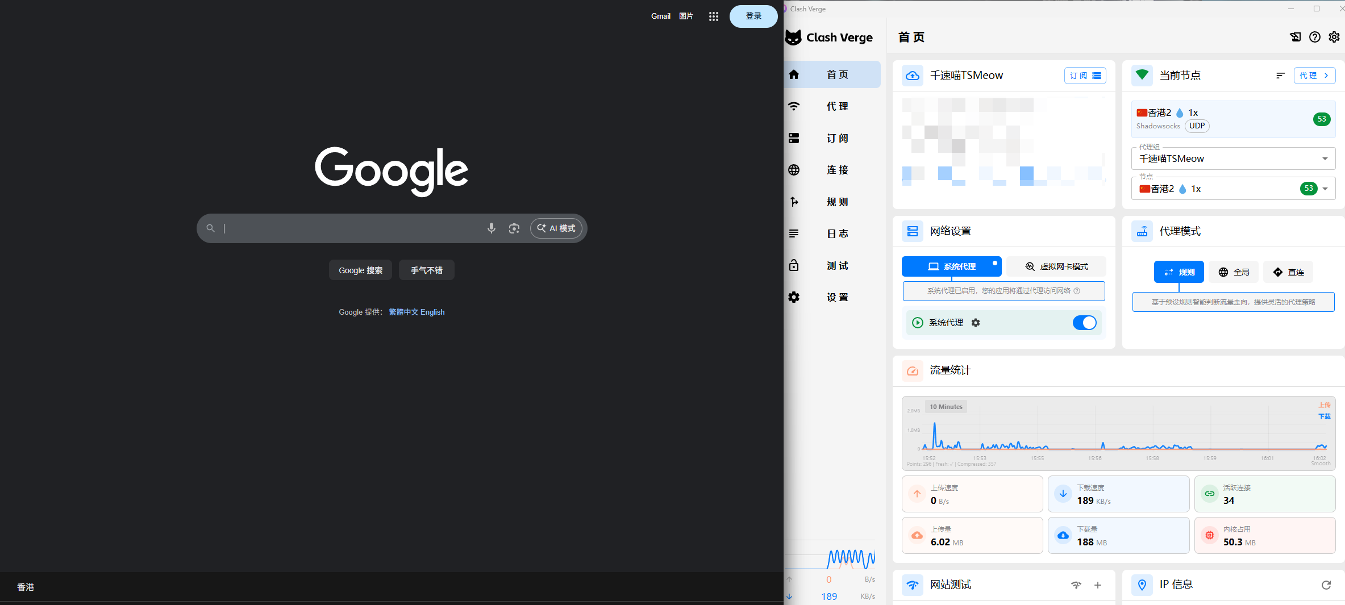
Task: Add a new website test with plus icon
Action: [x=1098, y=585]
